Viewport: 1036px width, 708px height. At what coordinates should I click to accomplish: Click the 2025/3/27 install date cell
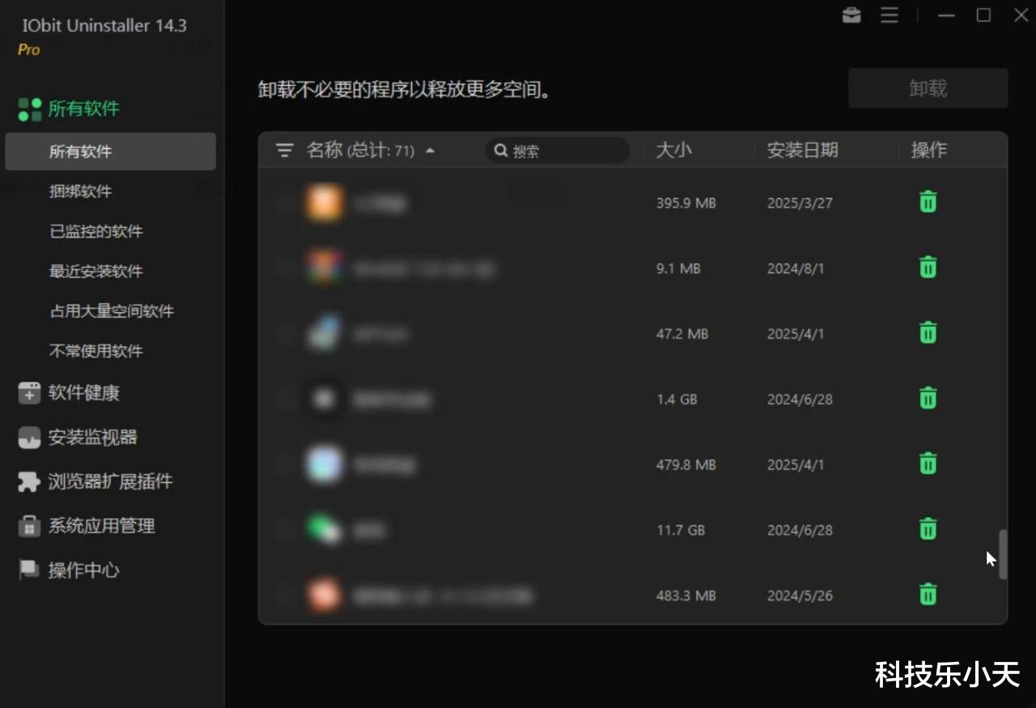click(x=800, y=203)
